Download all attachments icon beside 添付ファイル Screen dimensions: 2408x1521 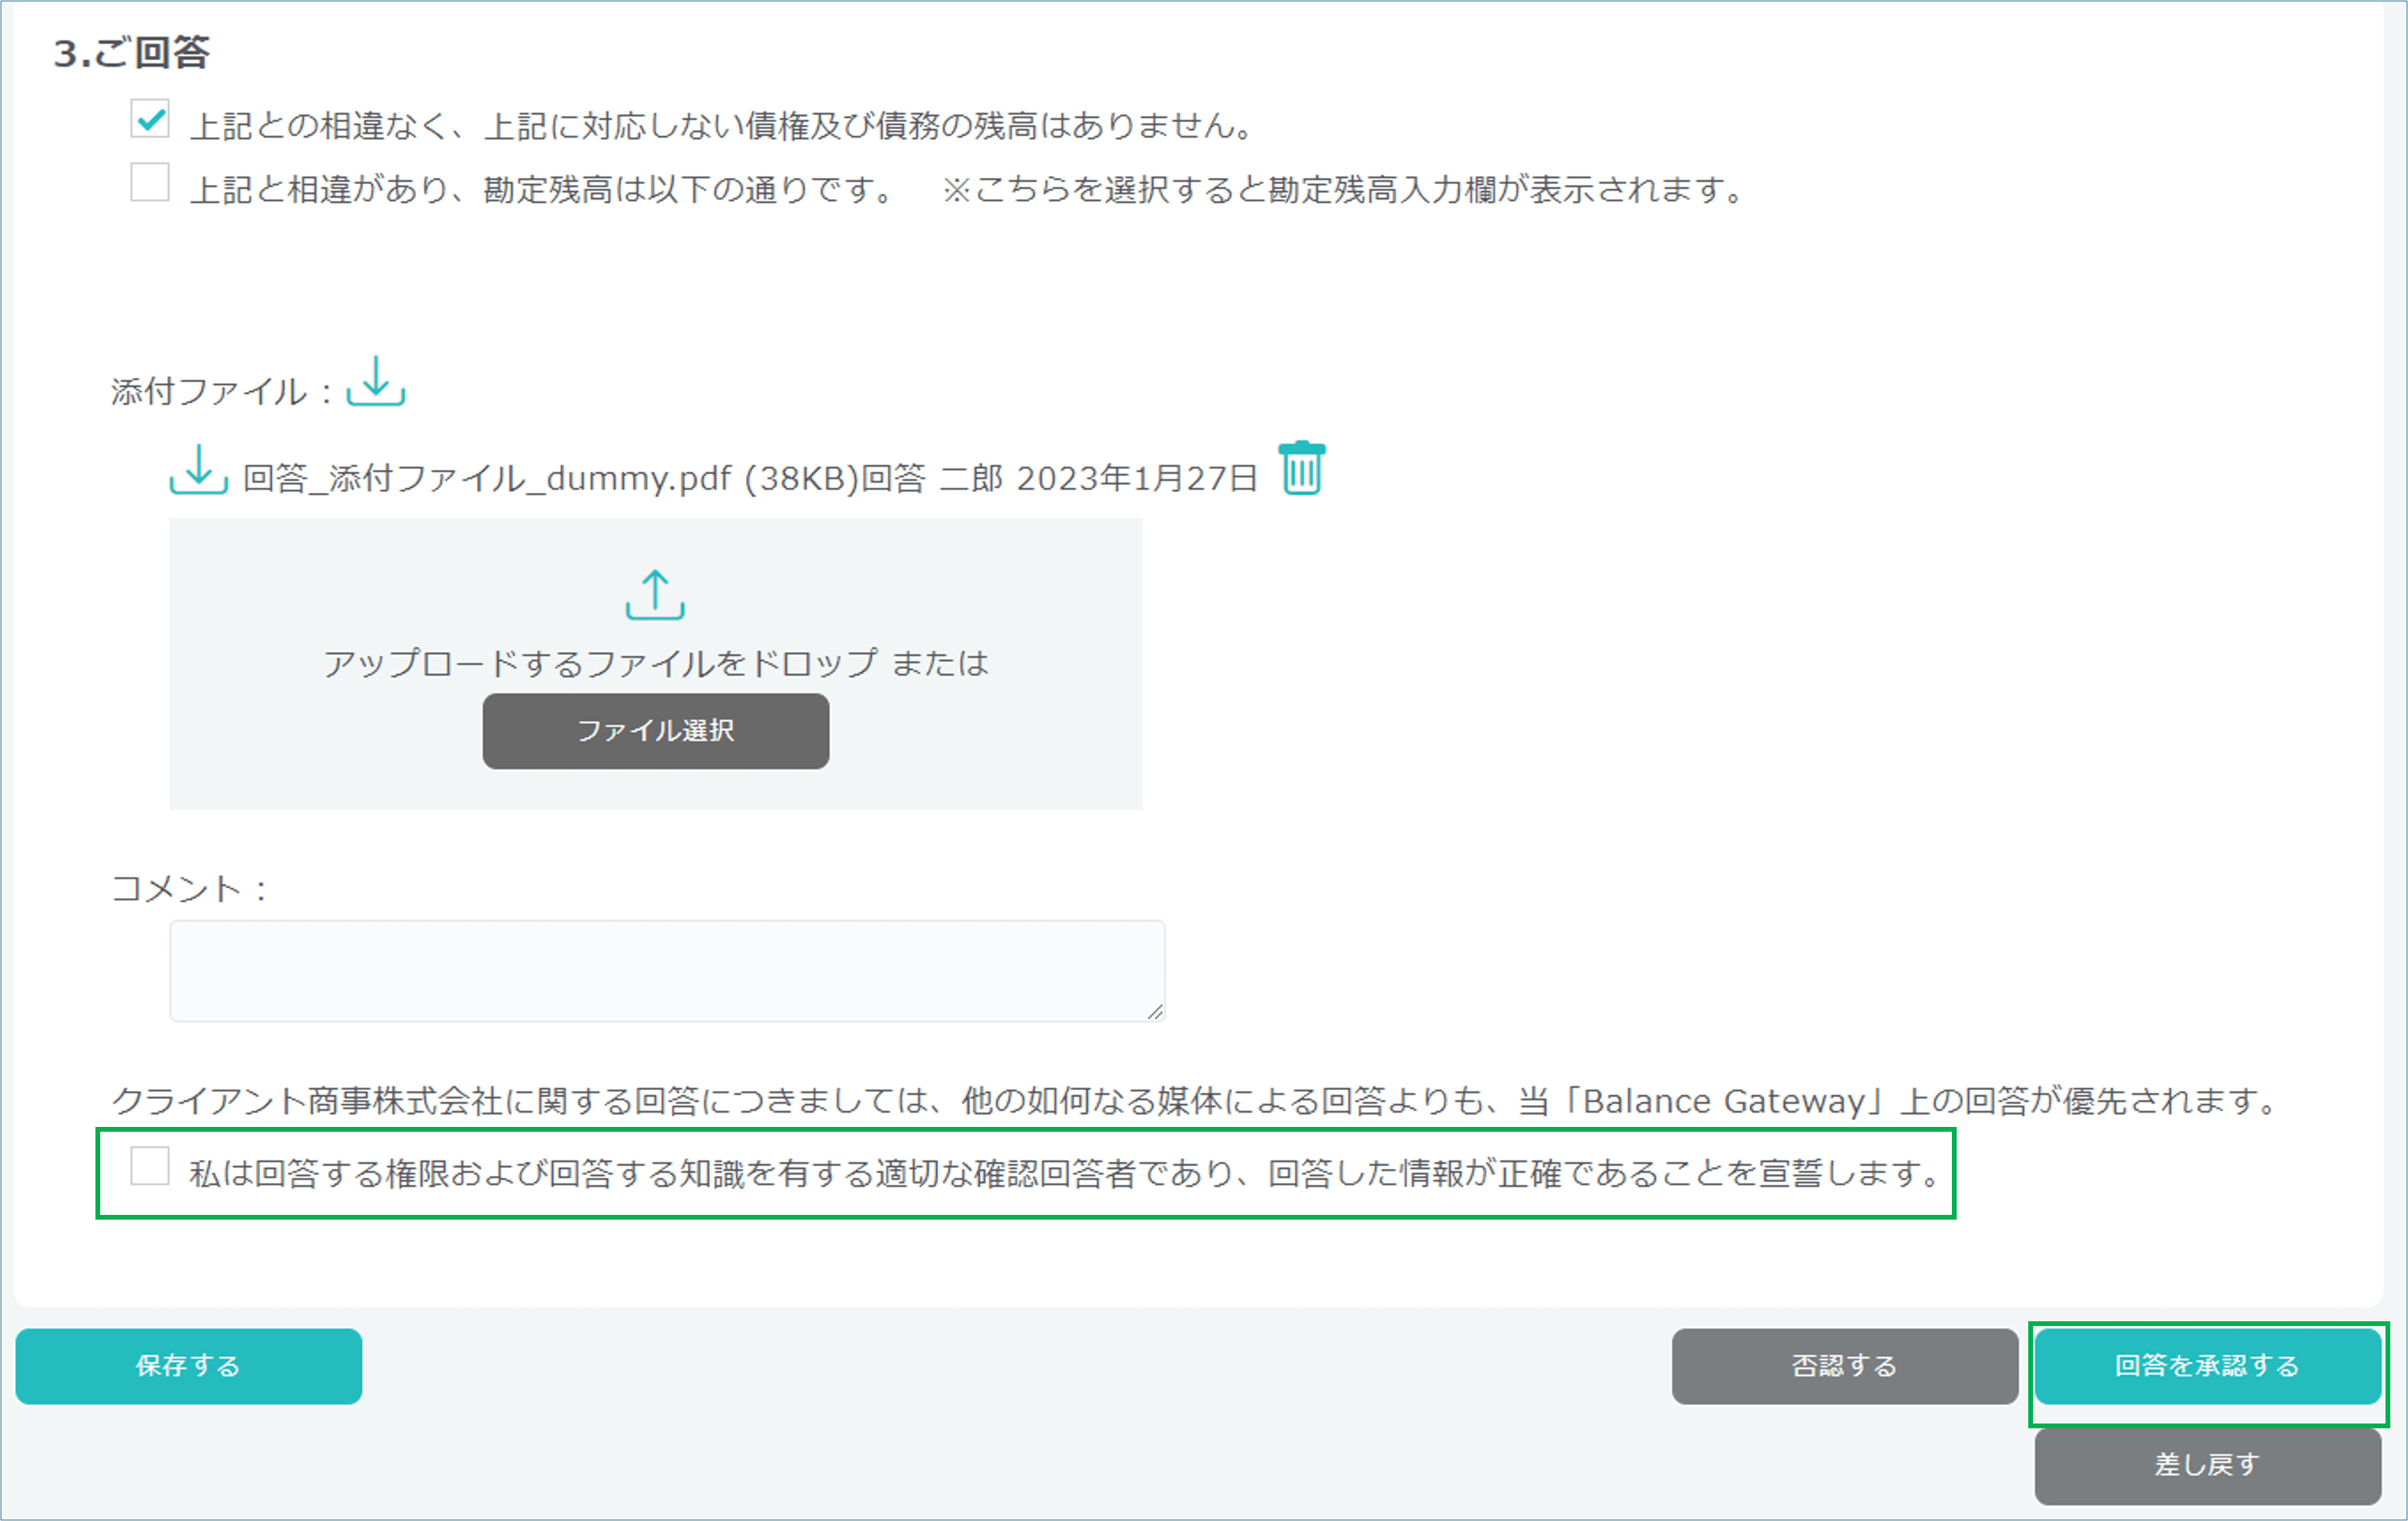pos(375,382)
